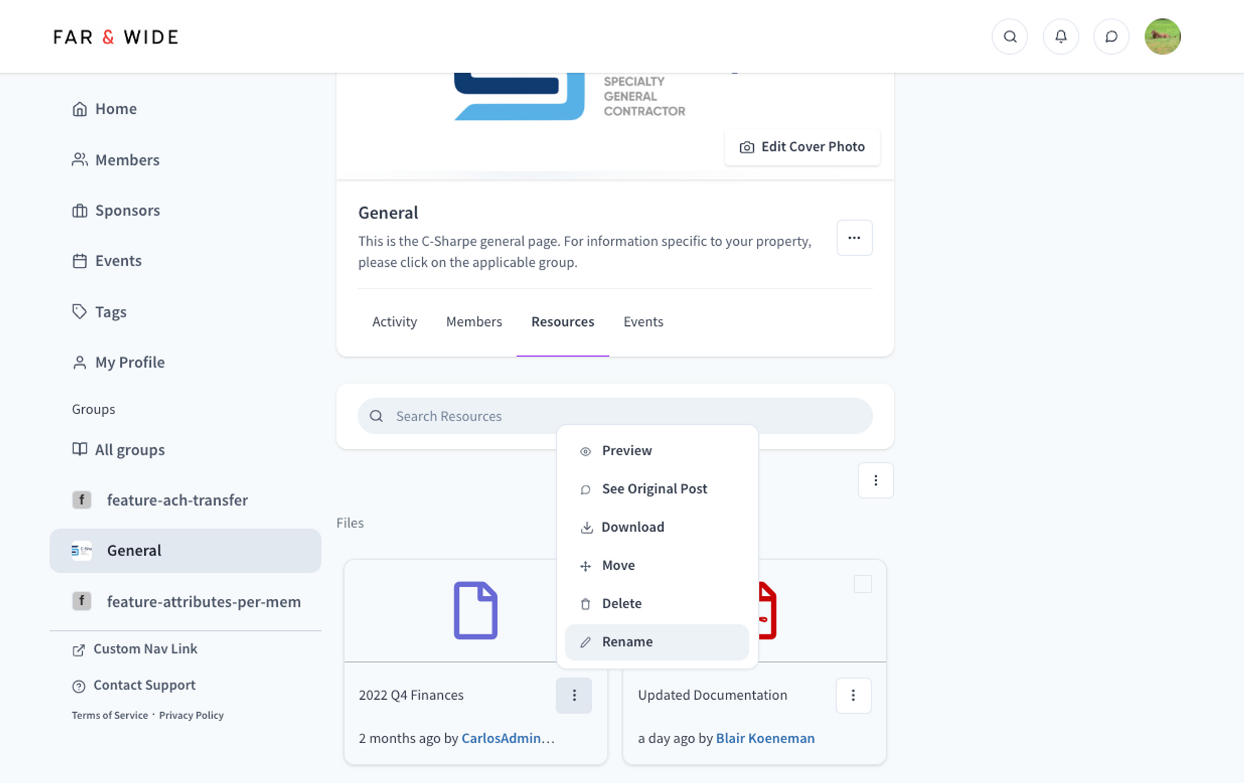Screen dimensions: 1244x783
Task: Choose Preview from the context menu
Action: coord(656,451)
